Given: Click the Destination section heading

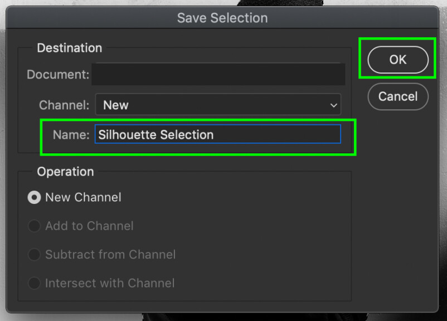Looking at the screenshot, I should [x=69, y=48].
